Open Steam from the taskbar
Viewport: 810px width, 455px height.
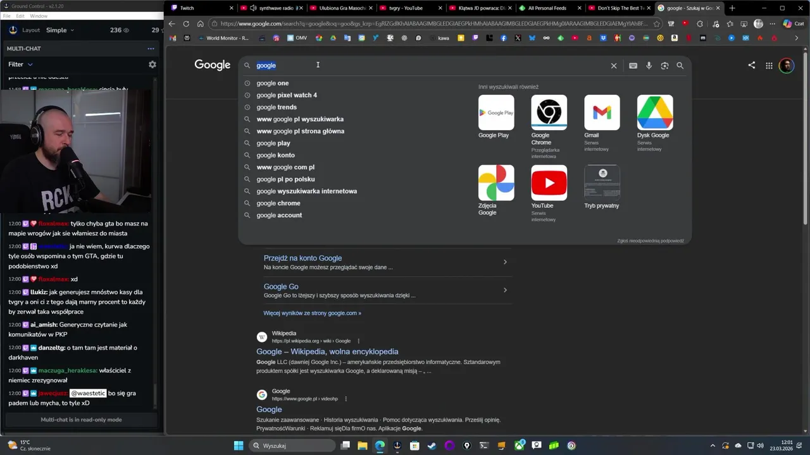coord(432,446)
